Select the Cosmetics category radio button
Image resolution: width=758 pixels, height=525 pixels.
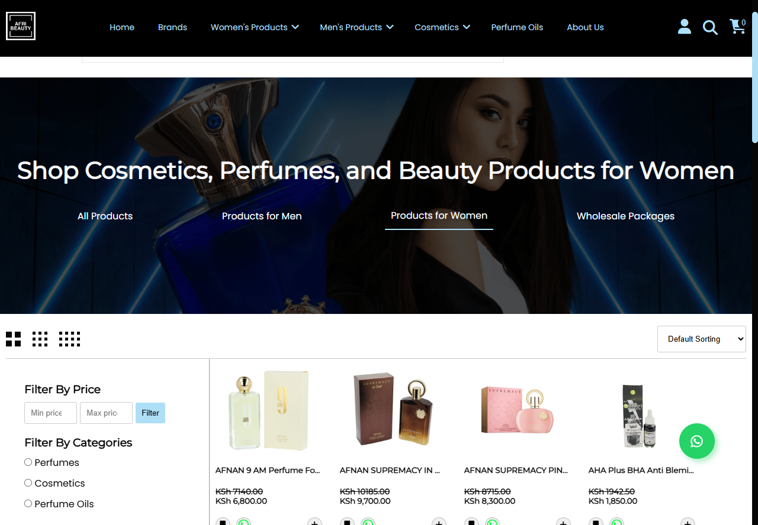(28, 483)
